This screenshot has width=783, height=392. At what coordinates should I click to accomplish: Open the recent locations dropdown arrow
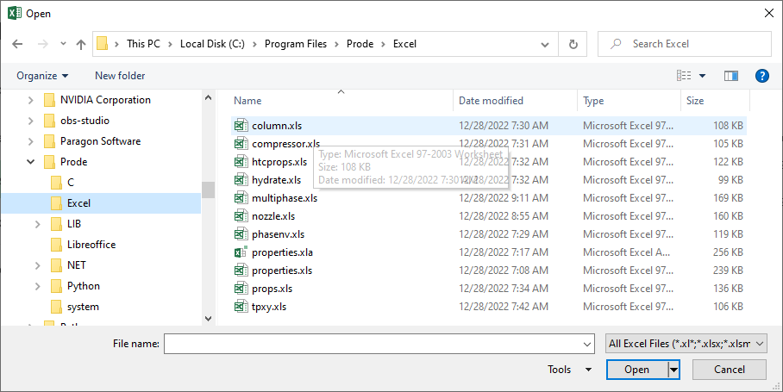tap(63, 44)
